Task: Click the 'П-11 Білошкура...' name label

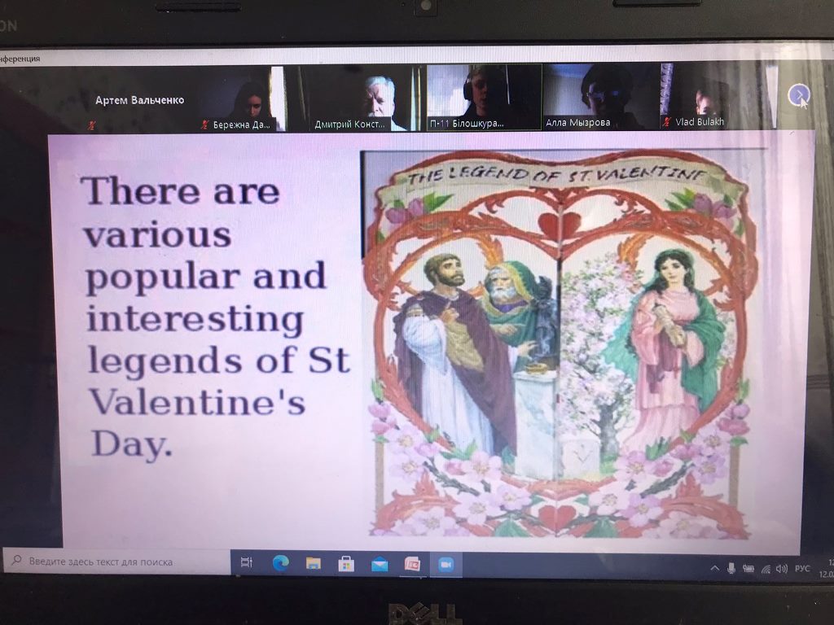Action: 466,124
